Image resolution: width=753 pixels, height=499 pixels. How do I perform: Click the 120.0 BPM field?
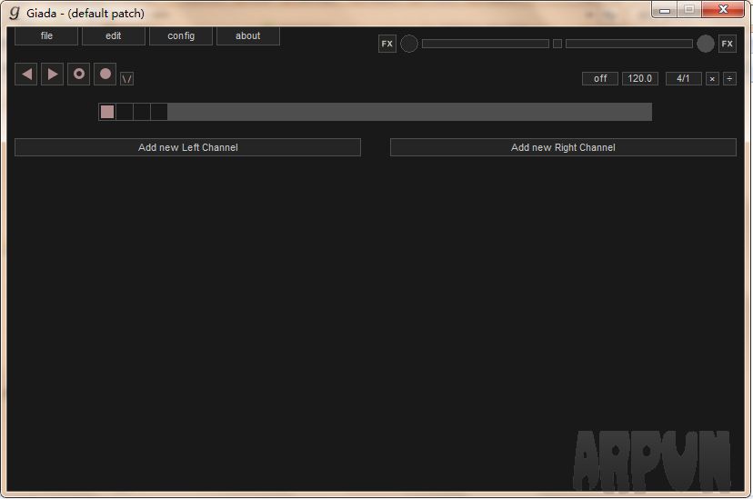(639, 79)
